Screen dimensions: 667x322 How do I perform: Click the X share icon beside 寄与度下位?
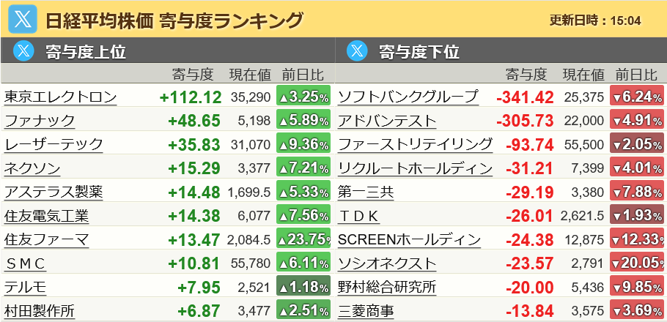[x=357, y=51]
